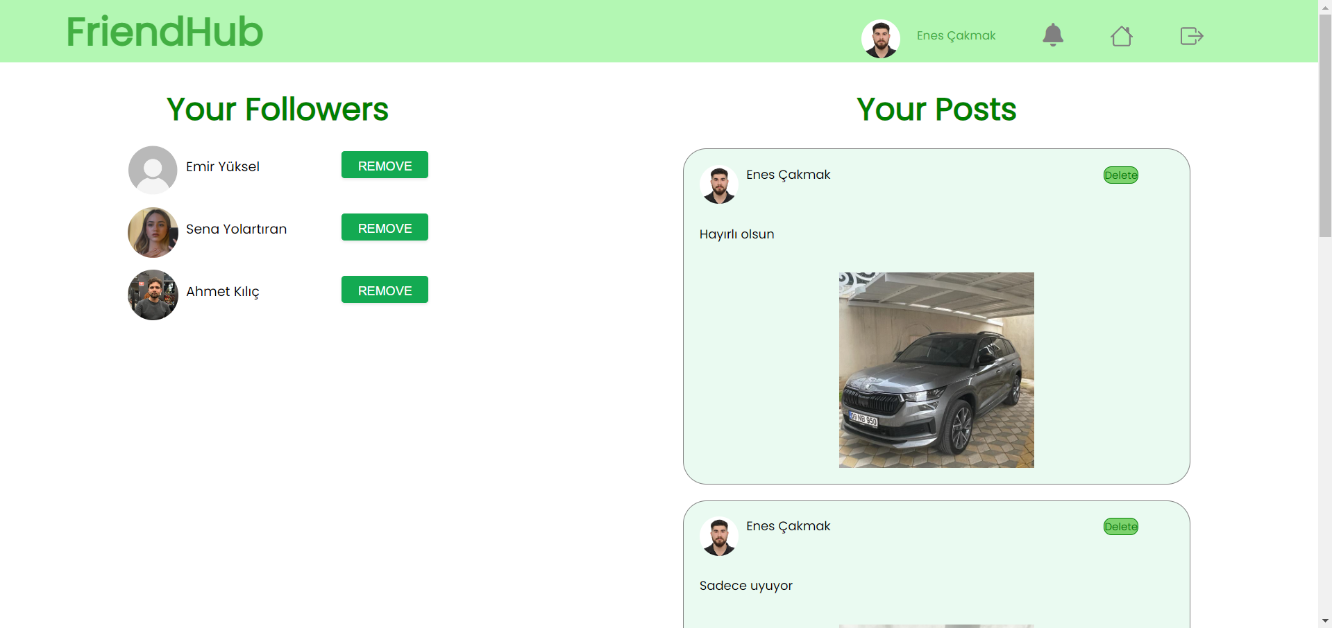Click the avatar on the Sadece uyuyor post
This screenshot has width=1332, height=628.
pyautogui.click(x=719, y=535)
